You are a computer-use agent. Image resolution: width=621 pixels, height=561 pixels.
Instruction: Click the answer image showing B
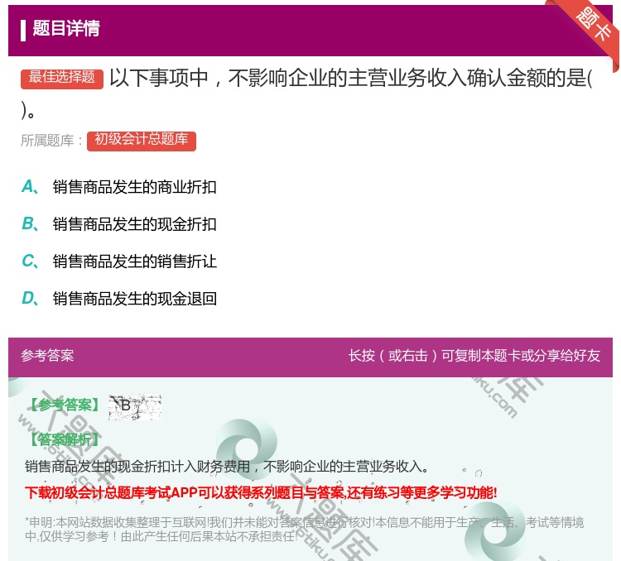pyautogui.click(x=135, y=407)
